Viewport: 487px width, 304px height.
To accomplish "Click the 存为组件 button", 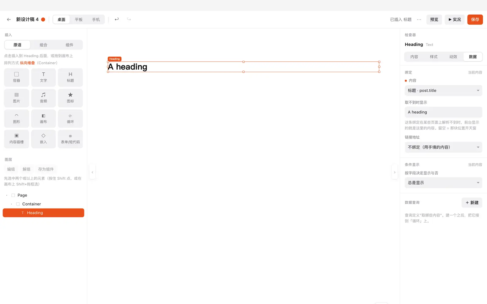I will click(x=46, y=169).
